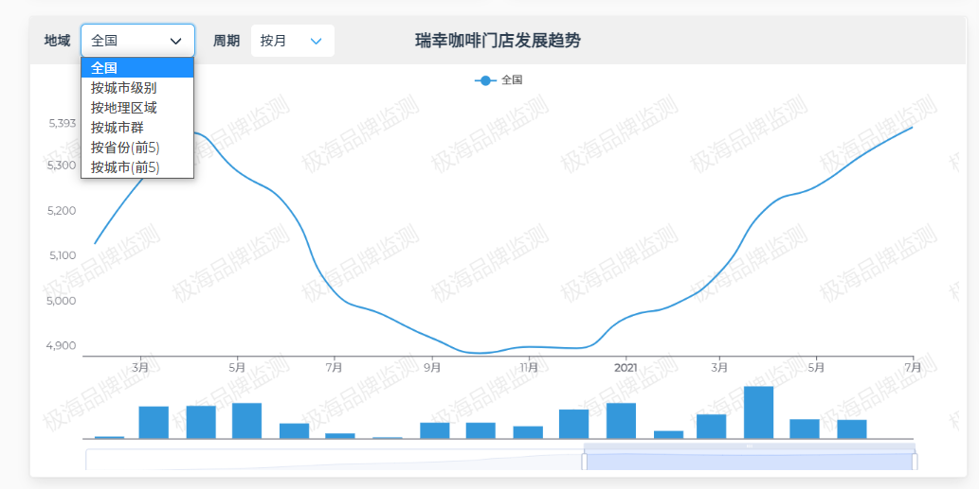Open the 周期 period dropdown showing 按月
The width and height of the screenshot is (979, 489).
pyautogui.click(x=292, y=41)
